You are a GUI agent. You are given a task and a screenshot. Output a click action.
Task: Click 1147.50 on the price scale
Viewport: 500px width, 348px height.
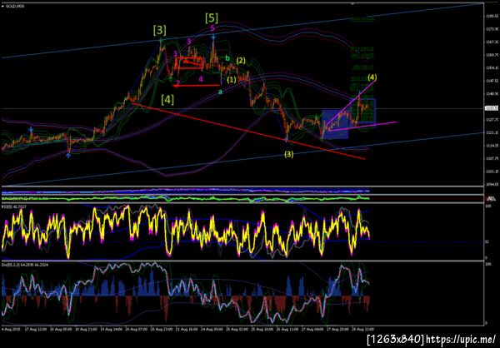(491, 81)
